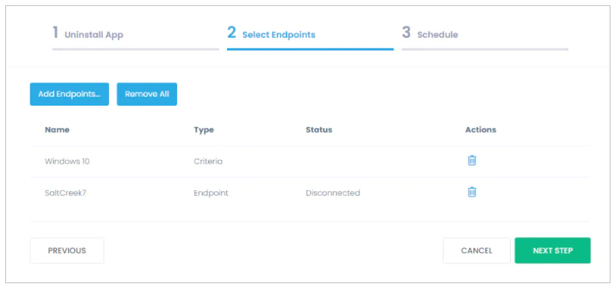
Task: Select the SaltCreek7 endpoint name
Action: pos(66,193)
